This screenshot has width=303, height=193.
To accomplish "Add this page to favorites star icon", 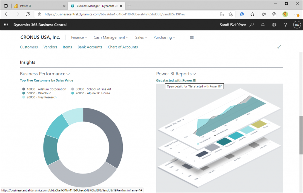I will 231,14.
